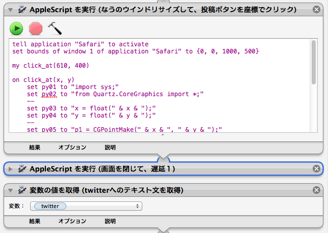Screen dimensions: 328x233
Task: Compile the script with hammer icon
Action: [x=55, y=28]
